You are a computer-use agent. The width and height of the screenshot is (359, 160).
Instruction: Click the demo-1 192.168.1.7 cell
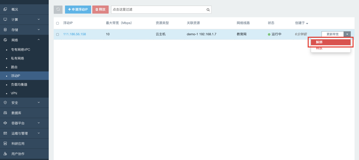click(202, 34)
